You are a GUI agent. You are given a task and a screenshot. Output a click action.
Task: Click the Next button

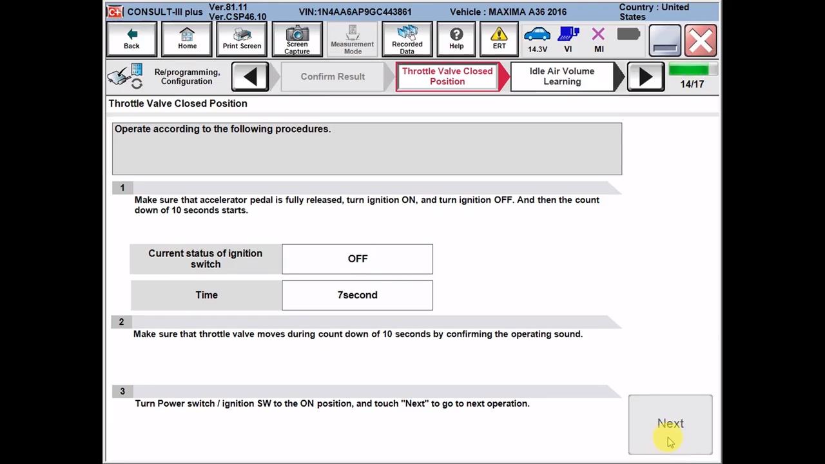[x=670, y=424]
